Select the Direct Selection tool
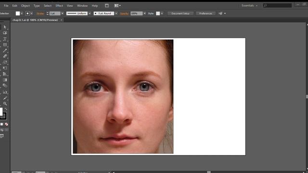 [x=5, y=27]
